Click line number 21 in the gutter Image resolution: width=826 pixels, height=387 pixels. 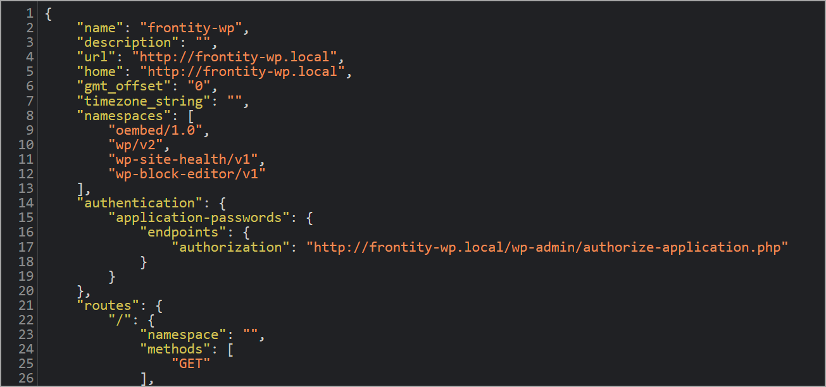click(25, 305)
